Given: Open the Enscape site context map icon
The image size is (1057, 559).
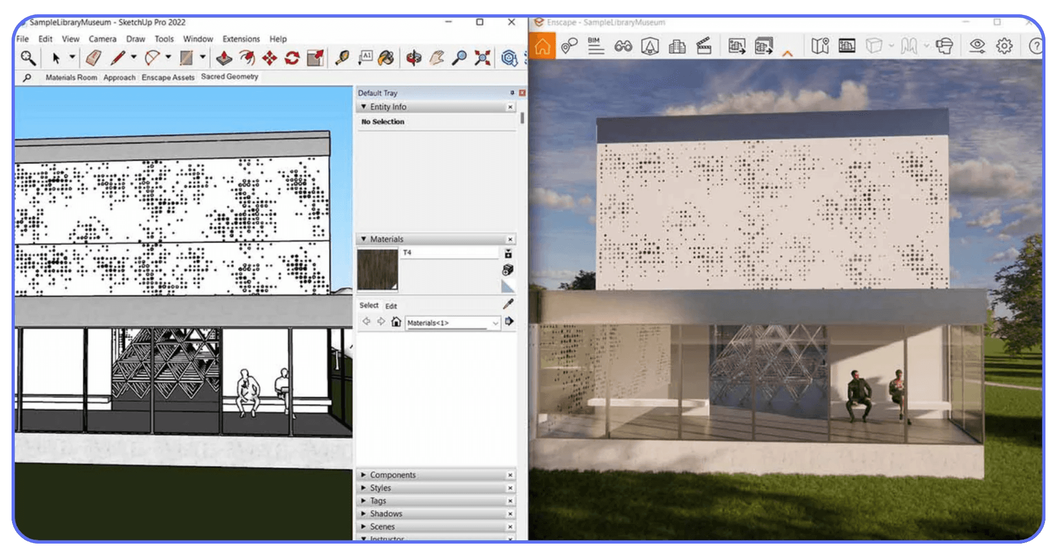Looking at the screenshot, I should coord(820,46).
